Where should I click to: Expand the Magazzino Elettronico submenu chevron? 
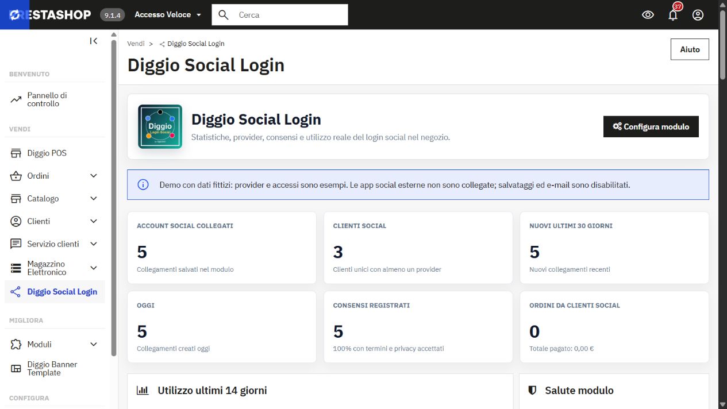click(x=94, y=268)
